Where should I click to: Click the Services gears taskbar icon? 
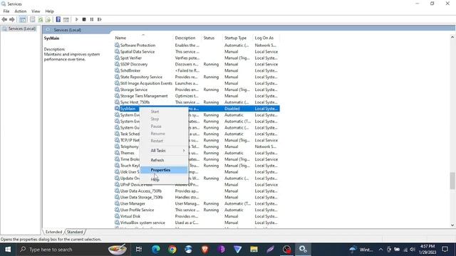point(303,250)
